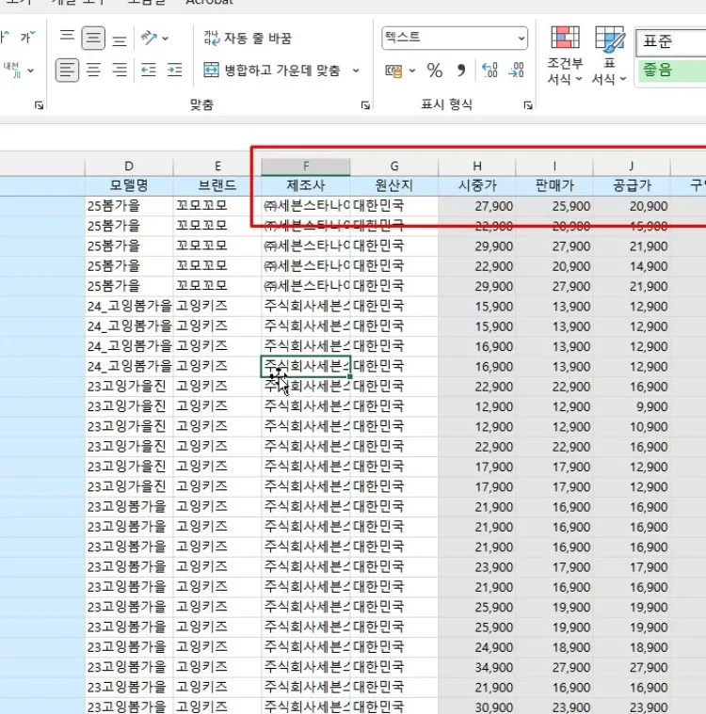706x714 pixels.
Task: Click the top align icon
Action: click(67, 38)
